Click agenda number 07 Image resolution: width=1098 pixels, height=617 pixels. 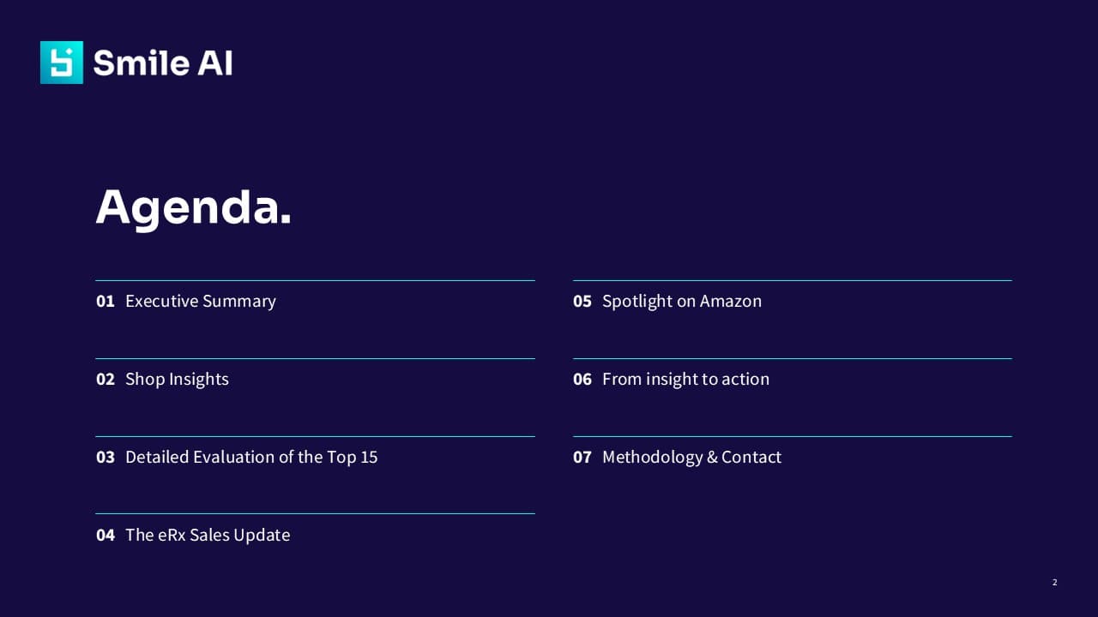tap(582, 457)
